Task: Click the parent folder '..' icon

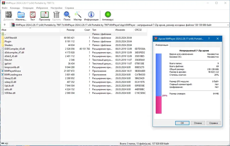Action: (3, 34)
